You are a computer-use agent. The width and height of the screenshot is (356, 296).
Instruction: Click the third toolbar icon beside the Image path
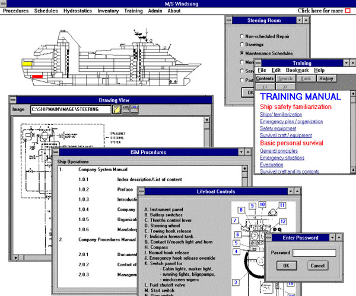coord(134,109)
